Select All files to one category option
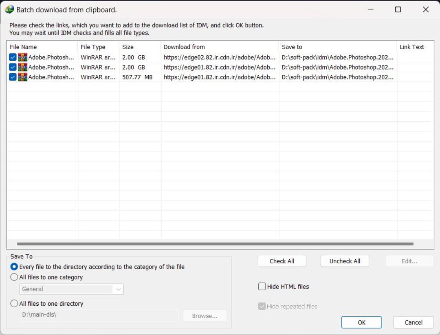 [14, 277]
